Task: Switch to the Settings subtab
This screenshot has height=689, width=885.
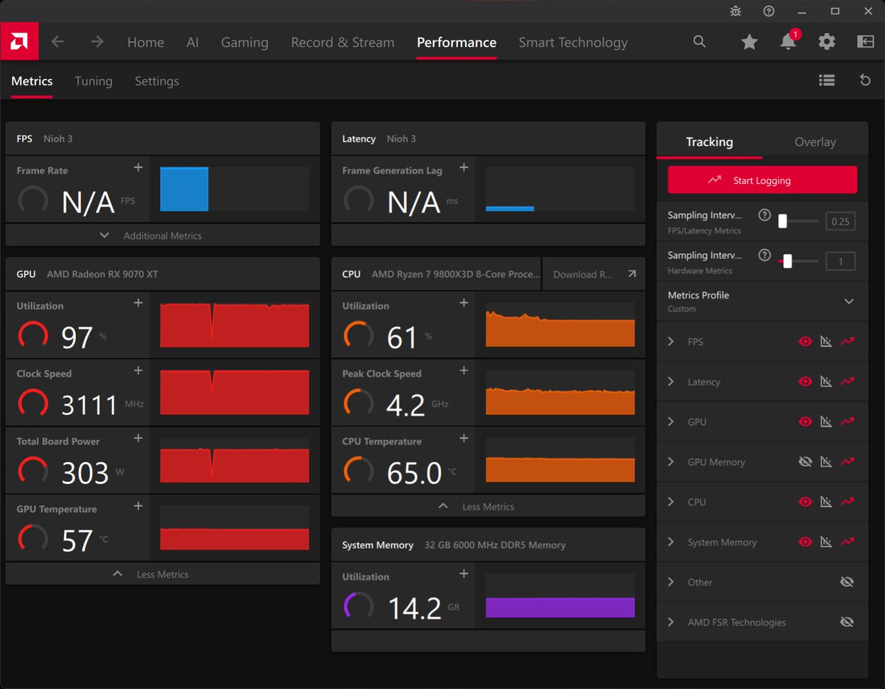Action: pyautogui.click(x=156, y=81)
